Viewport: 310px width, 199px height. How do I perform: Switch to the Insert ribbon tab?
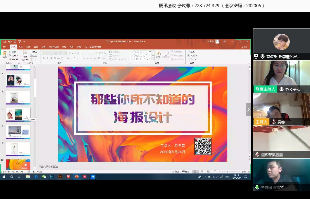(21, 47)
